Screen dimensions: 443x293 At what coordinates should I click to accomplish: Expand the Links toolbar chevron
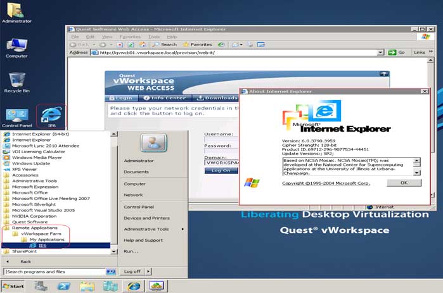(431, 52)
